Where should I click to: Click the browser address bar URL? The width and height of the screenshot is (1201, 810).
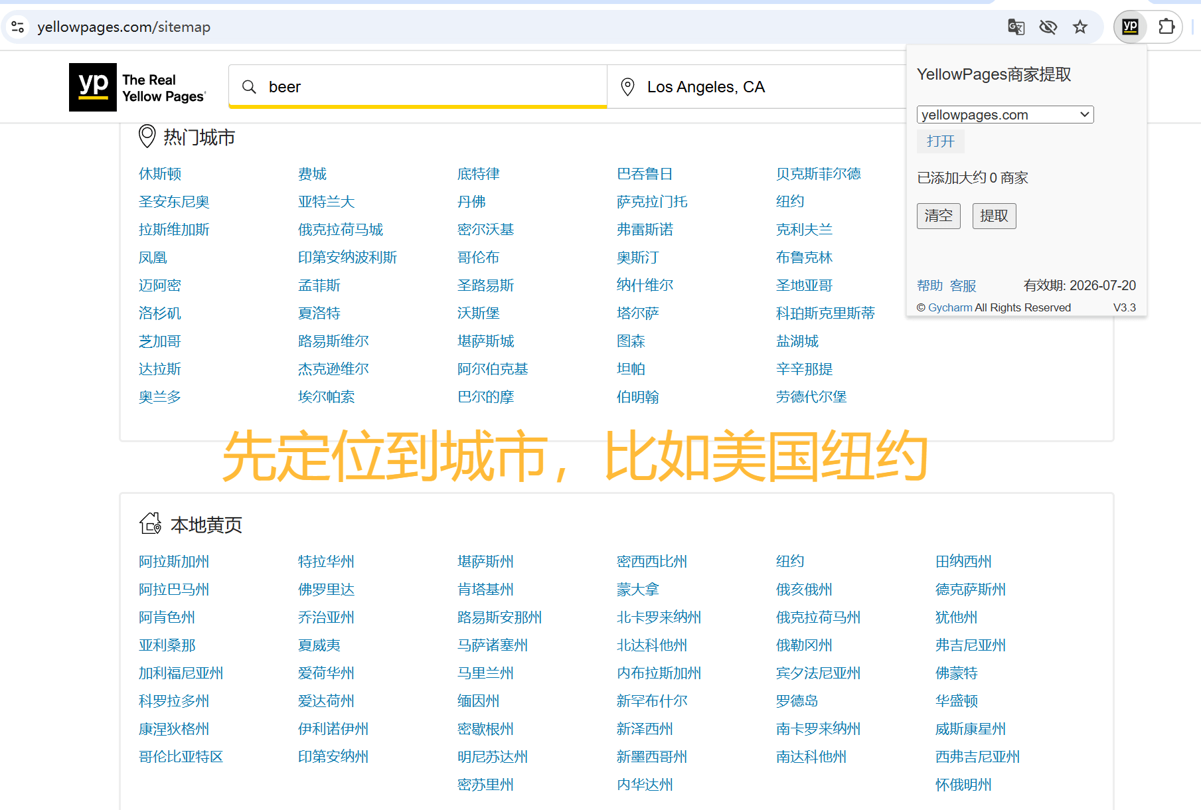[x=124, y=27]
